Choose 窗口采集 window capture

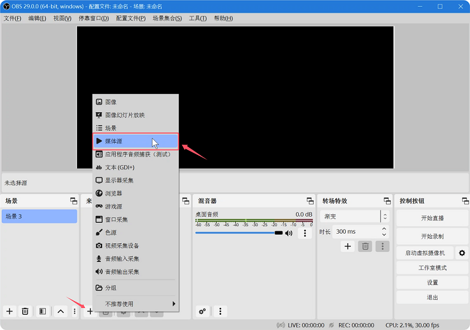(x=136, y=219)
